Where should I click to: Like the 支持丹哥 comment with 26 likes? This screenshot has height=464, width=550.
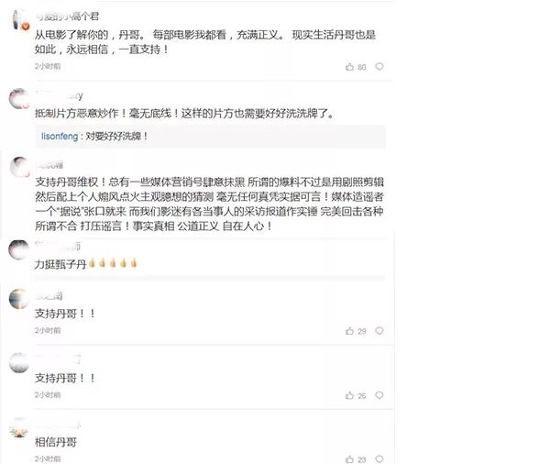click(x=349, y=395)
